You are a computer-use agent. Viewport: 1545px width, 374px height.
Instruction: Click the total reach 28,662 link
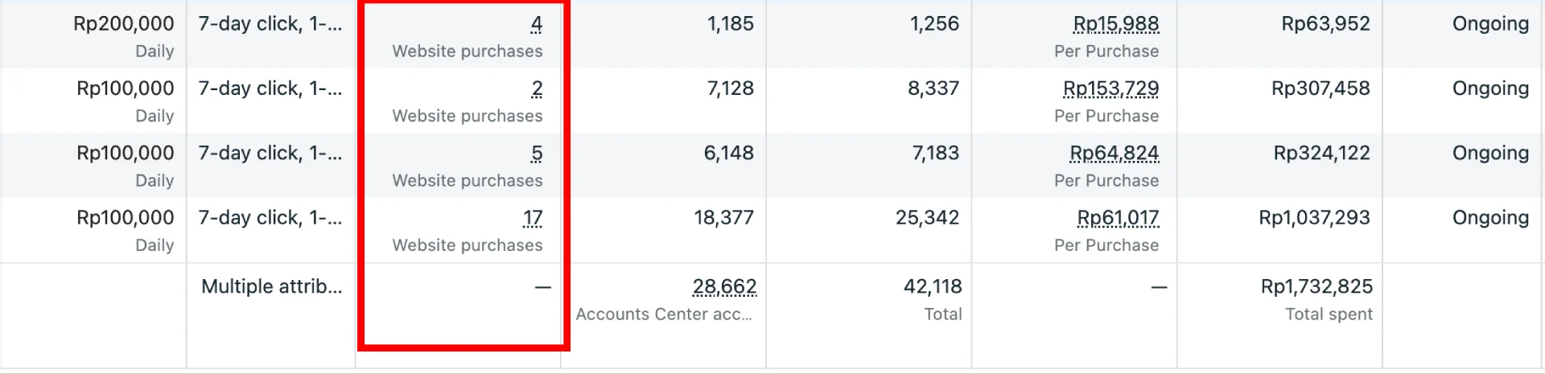pyautogui.click(x=724, y=286)
